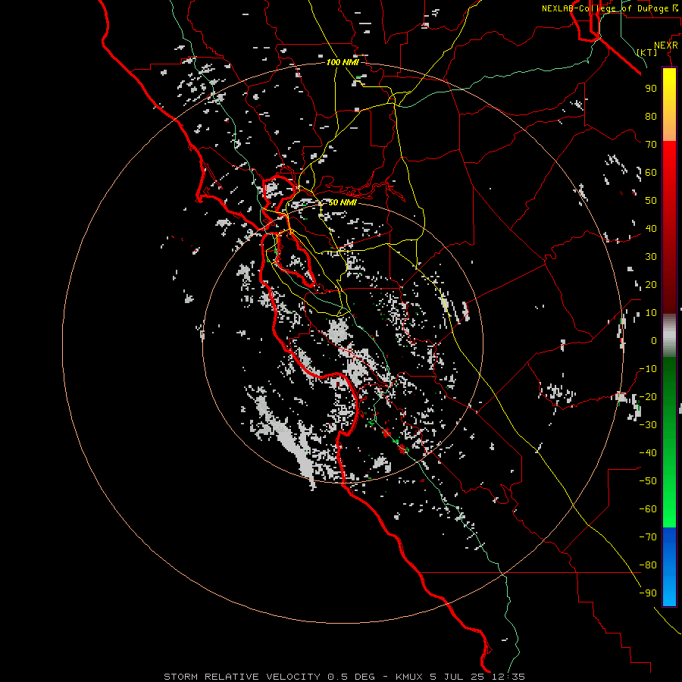Screen dimensions: 682x682
Task: Click the 50 NMI range ring label
Action: point(343,202)
